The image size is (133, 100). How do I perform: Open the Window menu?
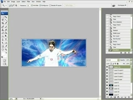click(x=39, y=2)
